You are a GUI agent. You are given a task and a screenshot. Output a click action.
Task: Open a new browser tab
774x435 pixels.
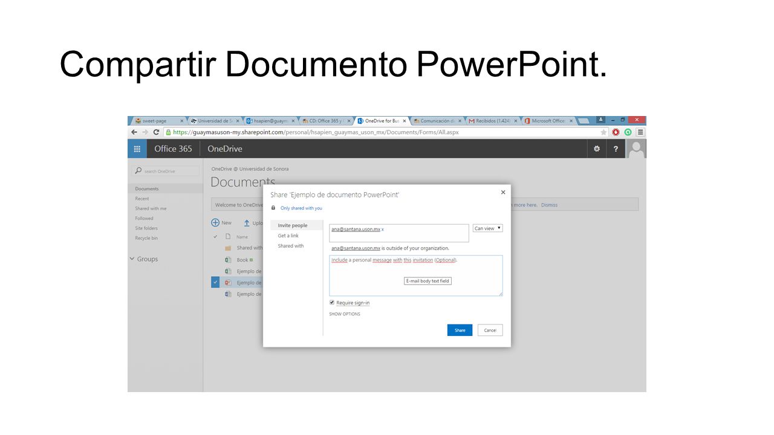pyautogui.click(x=584, y=121)
